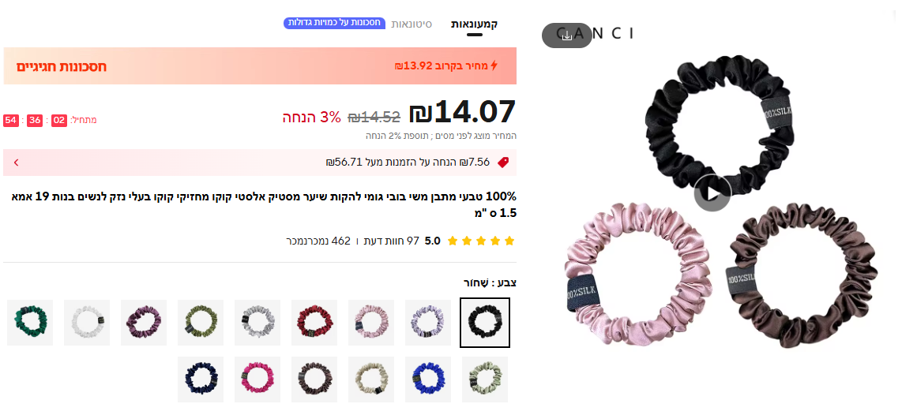Click the lightning bolt upcoming price icon
The height and width of the screenshot is (415, 902).
pos(494,65)
